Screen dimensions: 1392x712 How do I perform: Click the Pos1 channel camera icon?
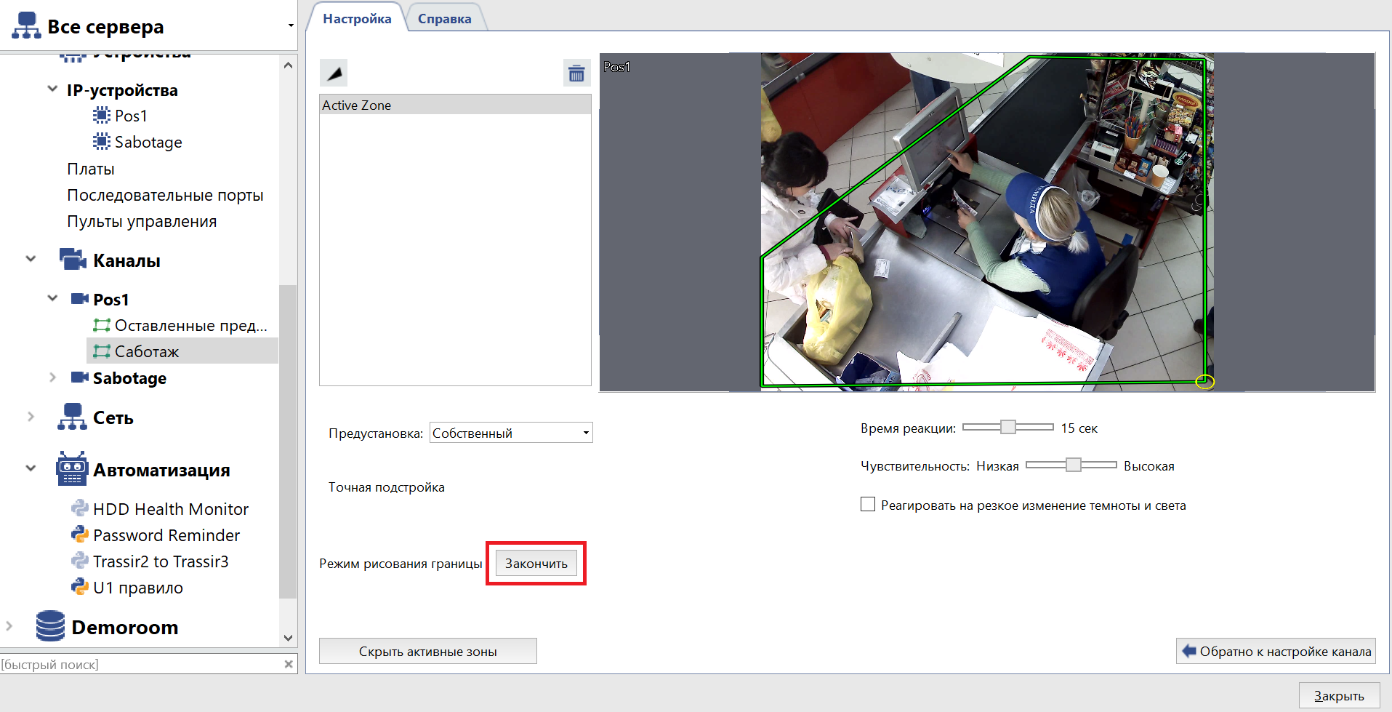tap(79, 299)
